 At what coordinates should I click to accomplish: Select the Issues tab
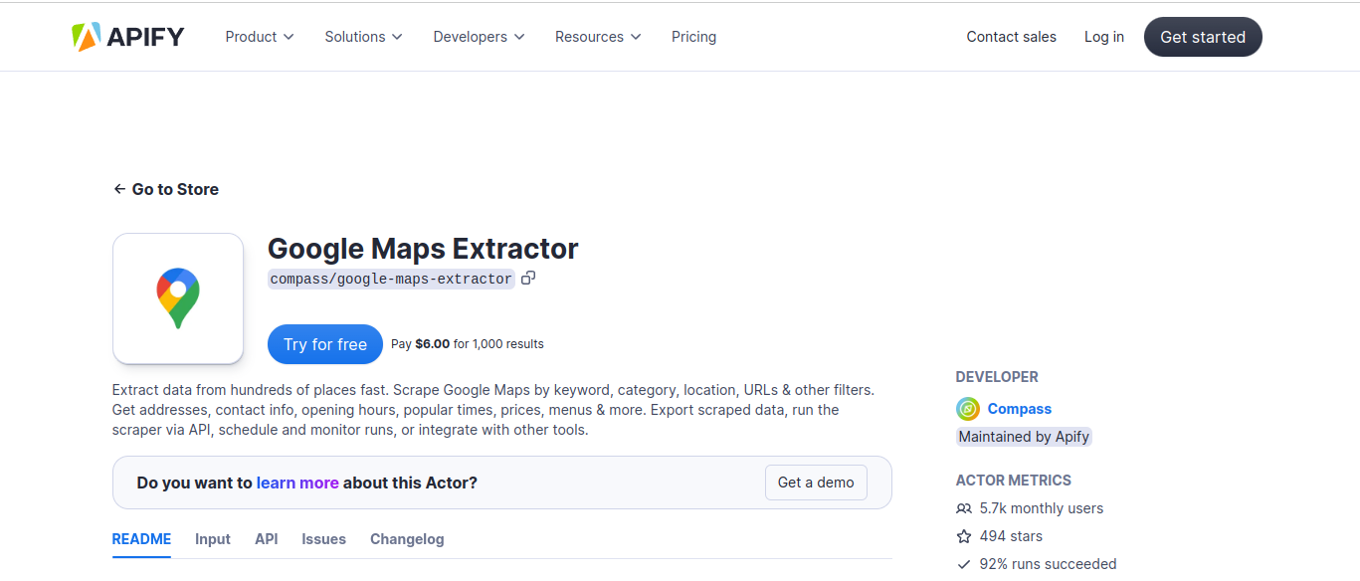click(x=323, y=539)
